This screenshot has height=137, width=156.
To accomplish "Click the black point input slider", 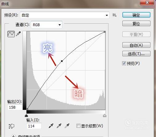I will 27,115.
